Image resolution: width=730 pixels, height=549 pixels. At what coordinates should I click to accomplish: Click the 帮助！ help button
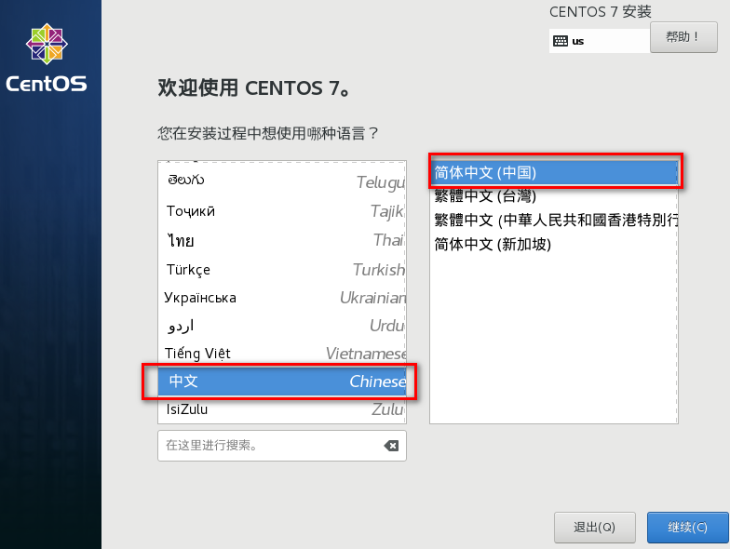tap(683, 37)
